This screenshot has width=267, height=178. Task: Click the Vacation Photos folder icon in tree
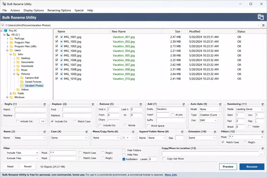coord(22,85)
